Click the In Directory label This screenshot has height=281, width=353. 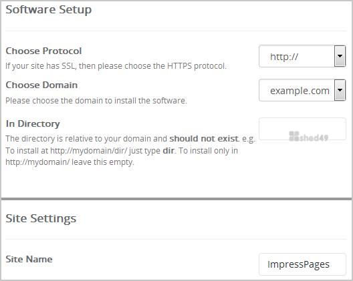point(33,124)
